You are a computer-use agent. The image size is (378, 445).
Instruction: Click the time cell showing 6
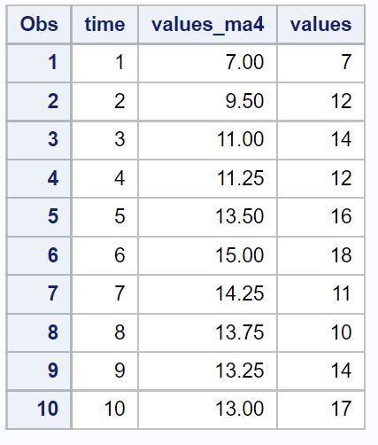pyautogui.click(x=104, y=256)
